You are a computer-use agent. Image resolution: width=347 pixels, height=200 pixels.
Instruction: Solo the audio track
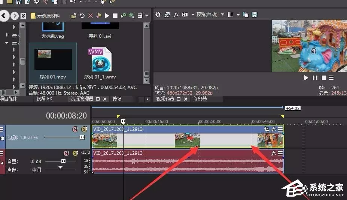[75, 153]
